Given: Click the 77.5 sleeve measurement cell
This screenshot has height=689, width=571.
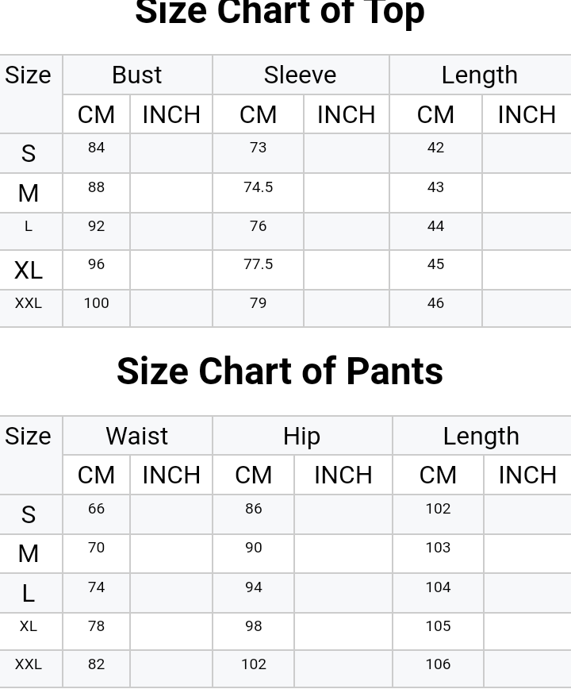Looking at the screenshot, I should (258, 264).
